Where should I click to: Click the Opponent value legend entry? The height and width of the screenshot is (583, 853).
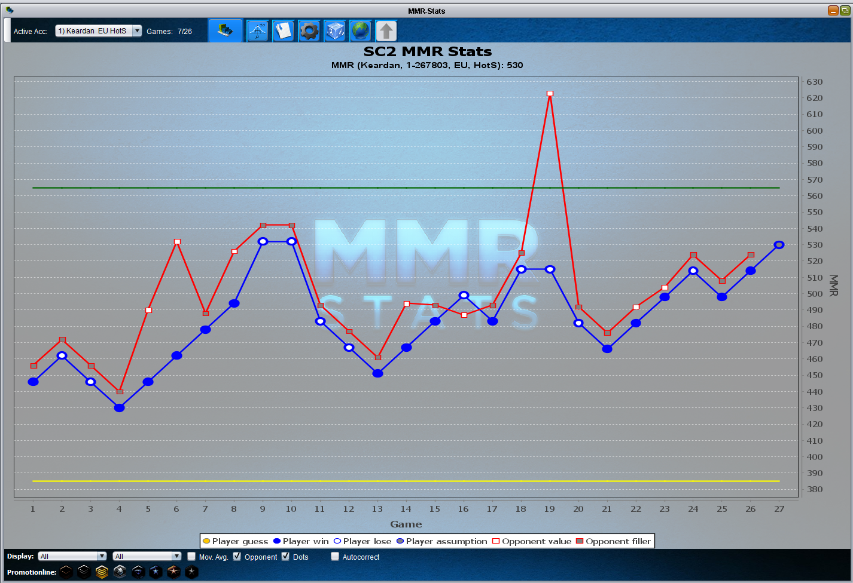(531, 541)
